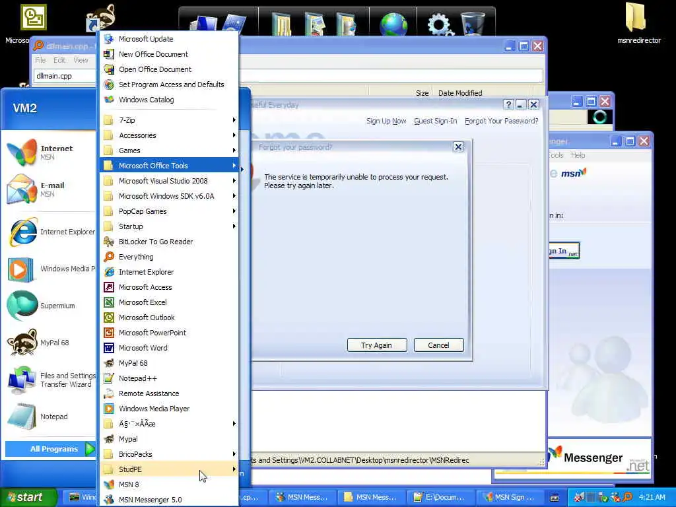
Task: Open Windows Media Player in programs list
Action: pyautogui.click(x=169, y=409)
